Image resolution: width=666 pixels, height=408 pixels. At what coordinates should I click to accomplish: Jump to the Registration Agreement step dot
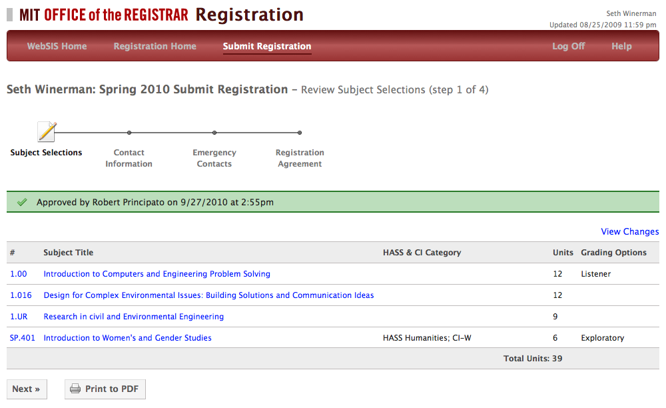(300, 133)
